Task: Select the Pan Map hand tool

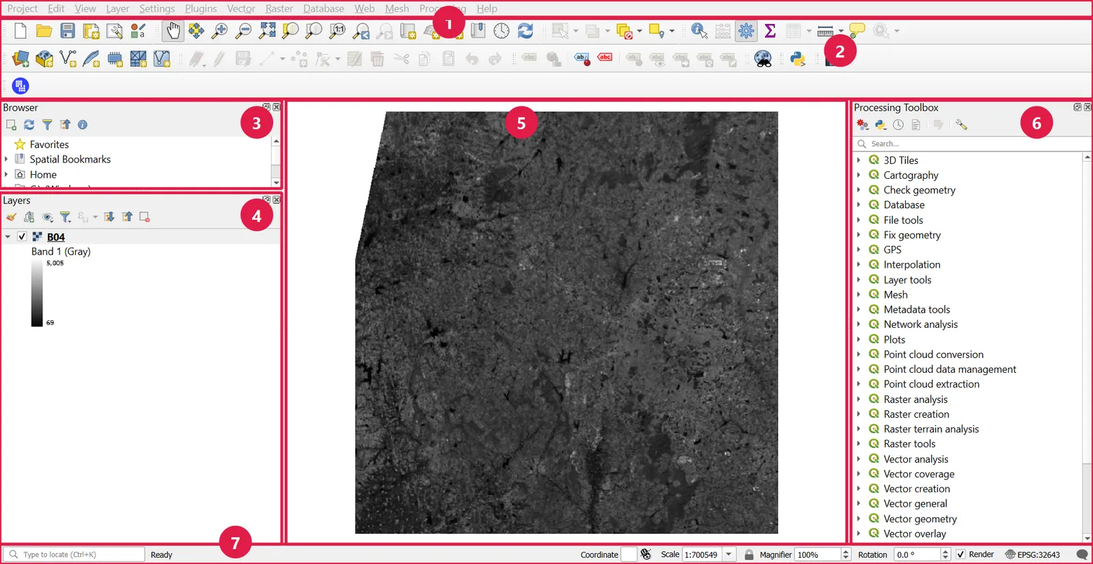Action: (174, 31)
